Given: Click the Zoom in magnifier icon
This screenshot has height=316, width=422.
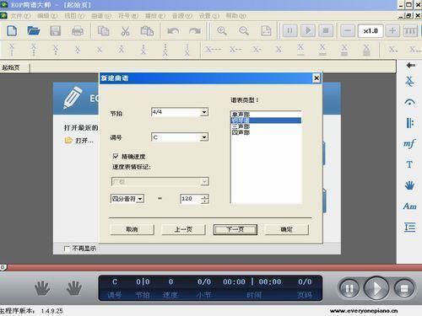Looking at the screenshot, I should point(222,30).
